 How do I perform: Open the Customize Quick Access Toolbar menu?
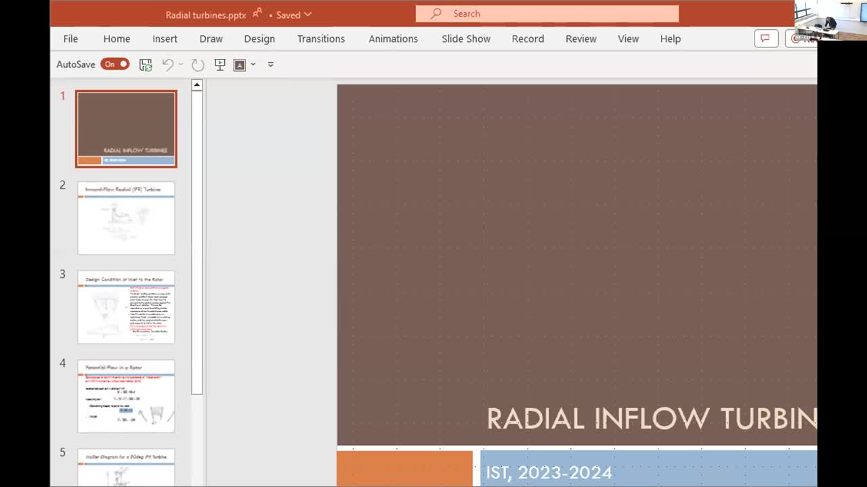pyautogui.click(x=270, y=65)
